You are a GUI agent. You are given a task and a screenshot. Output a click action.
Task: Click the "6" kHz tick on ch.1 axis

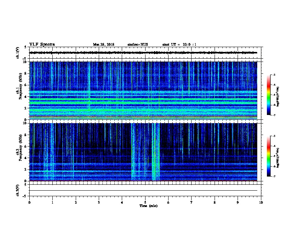26,85
